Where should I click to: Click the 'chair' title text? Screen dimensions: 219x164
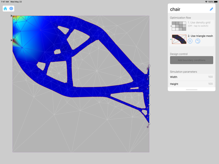(175, 10)
